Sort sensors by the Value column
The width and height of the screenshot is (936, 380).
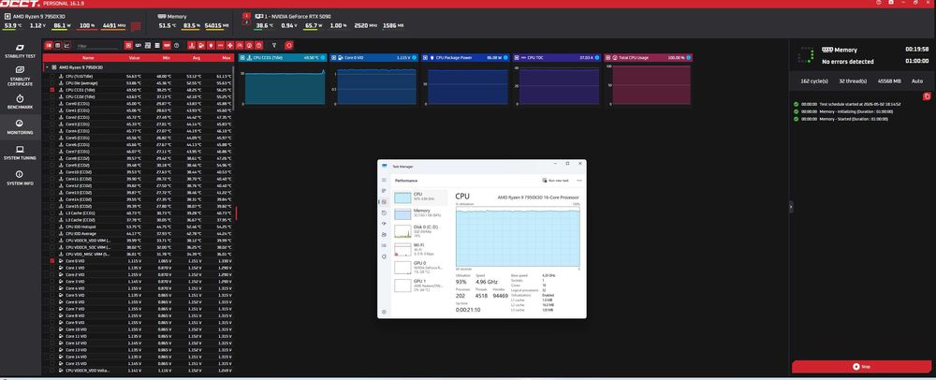click(134, 58)
